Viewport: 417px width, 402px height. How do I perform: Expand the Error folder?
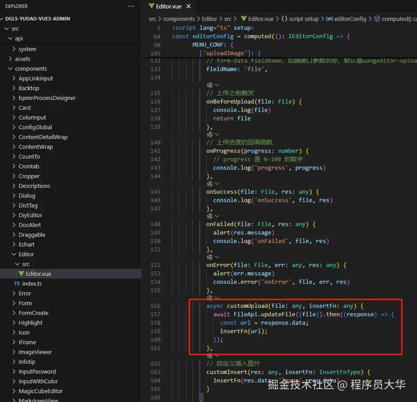coord(14,293)
